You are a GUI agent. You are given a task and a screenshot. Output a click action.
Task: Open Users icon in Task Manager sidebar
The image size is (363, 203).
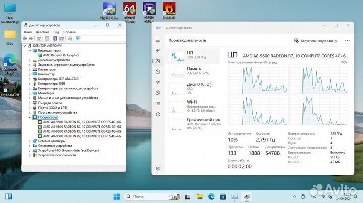click(158, 93)
